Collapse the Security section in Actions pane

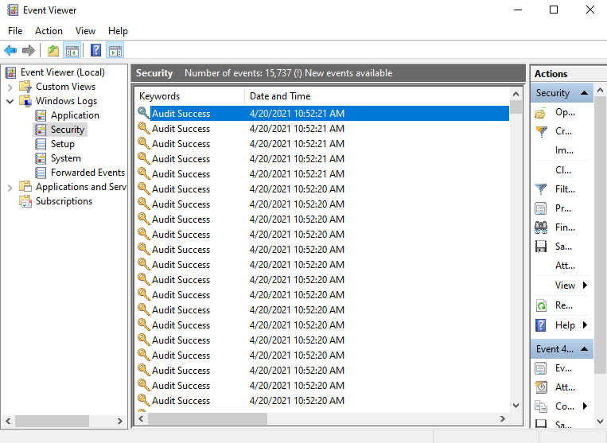point(585,93)
